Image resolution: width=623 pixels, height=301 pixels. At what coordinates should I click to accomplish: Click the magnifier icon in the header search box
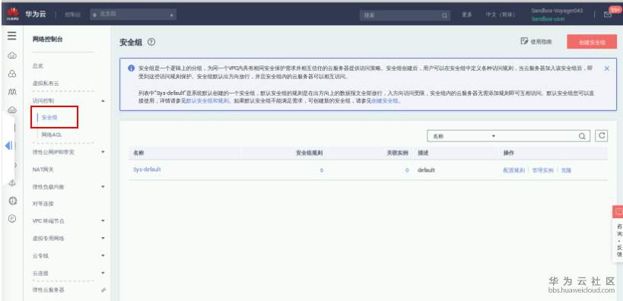444,15
